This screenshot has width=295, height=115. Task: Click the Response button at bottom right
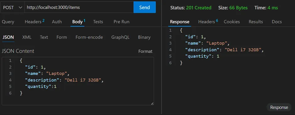(x=279, y=107)
